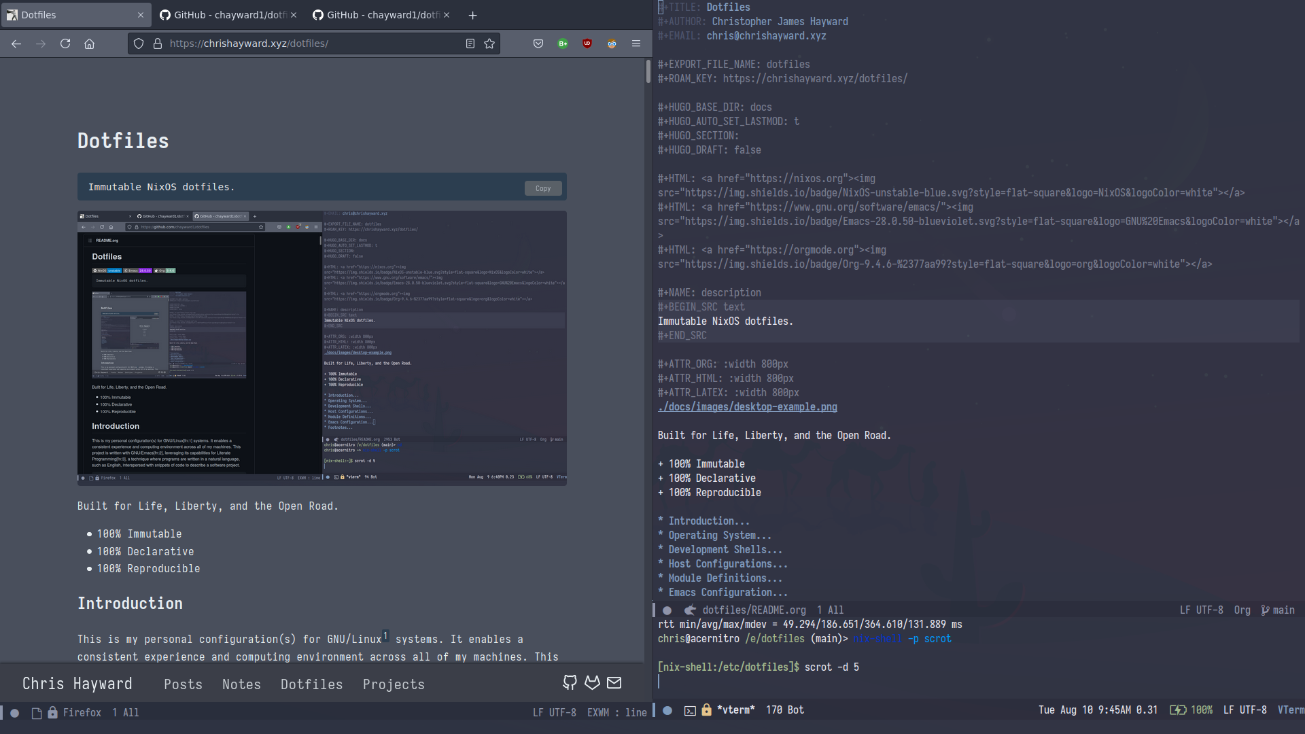The image size is (1305, 734).
Task: Click the Projects navigation link
Action: pos(393,684)
